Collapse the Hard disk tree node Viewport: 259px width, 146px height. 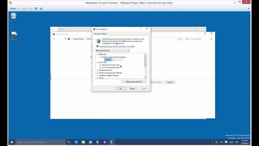pos(98,62)
